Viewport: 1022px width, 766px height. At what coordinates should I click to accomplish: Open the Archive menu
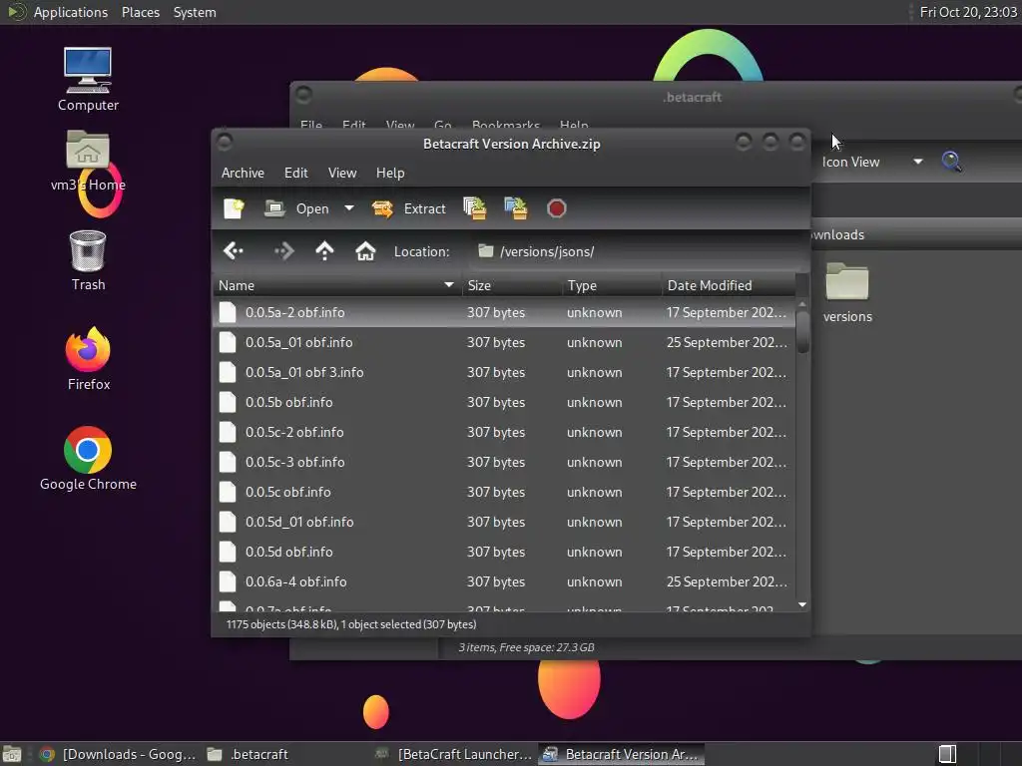pos(243,173)
